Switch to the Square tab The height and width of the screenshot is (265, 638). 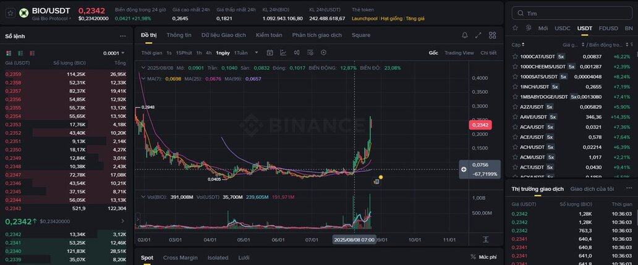pos(361,35)
